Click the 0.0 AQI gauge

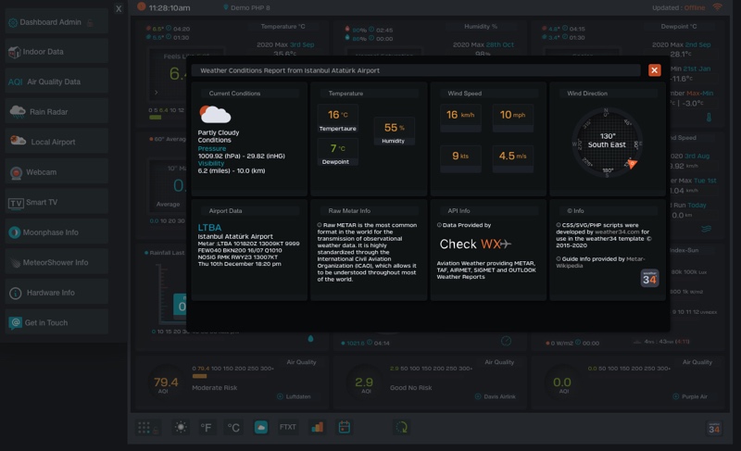click(562, 382)
